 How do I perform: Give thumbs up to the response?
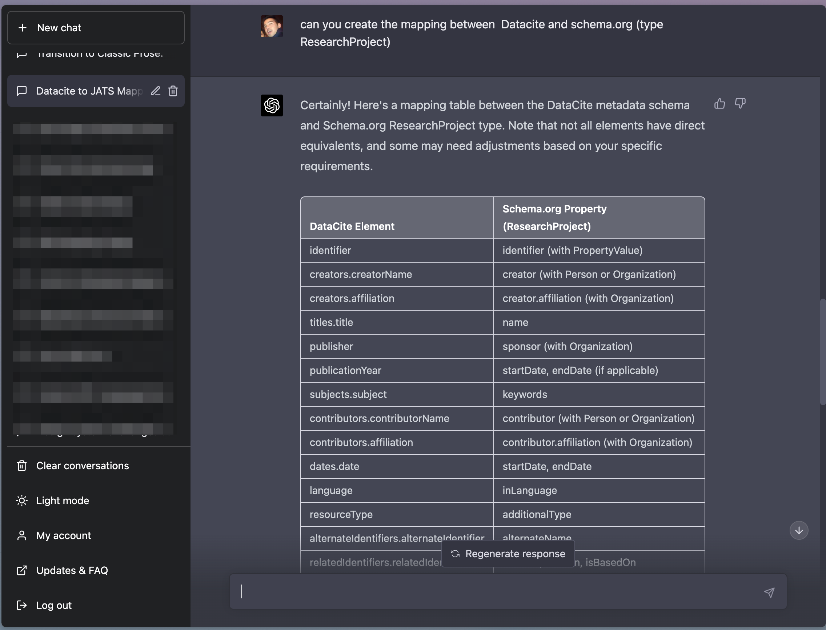click(x=719, y=104)
